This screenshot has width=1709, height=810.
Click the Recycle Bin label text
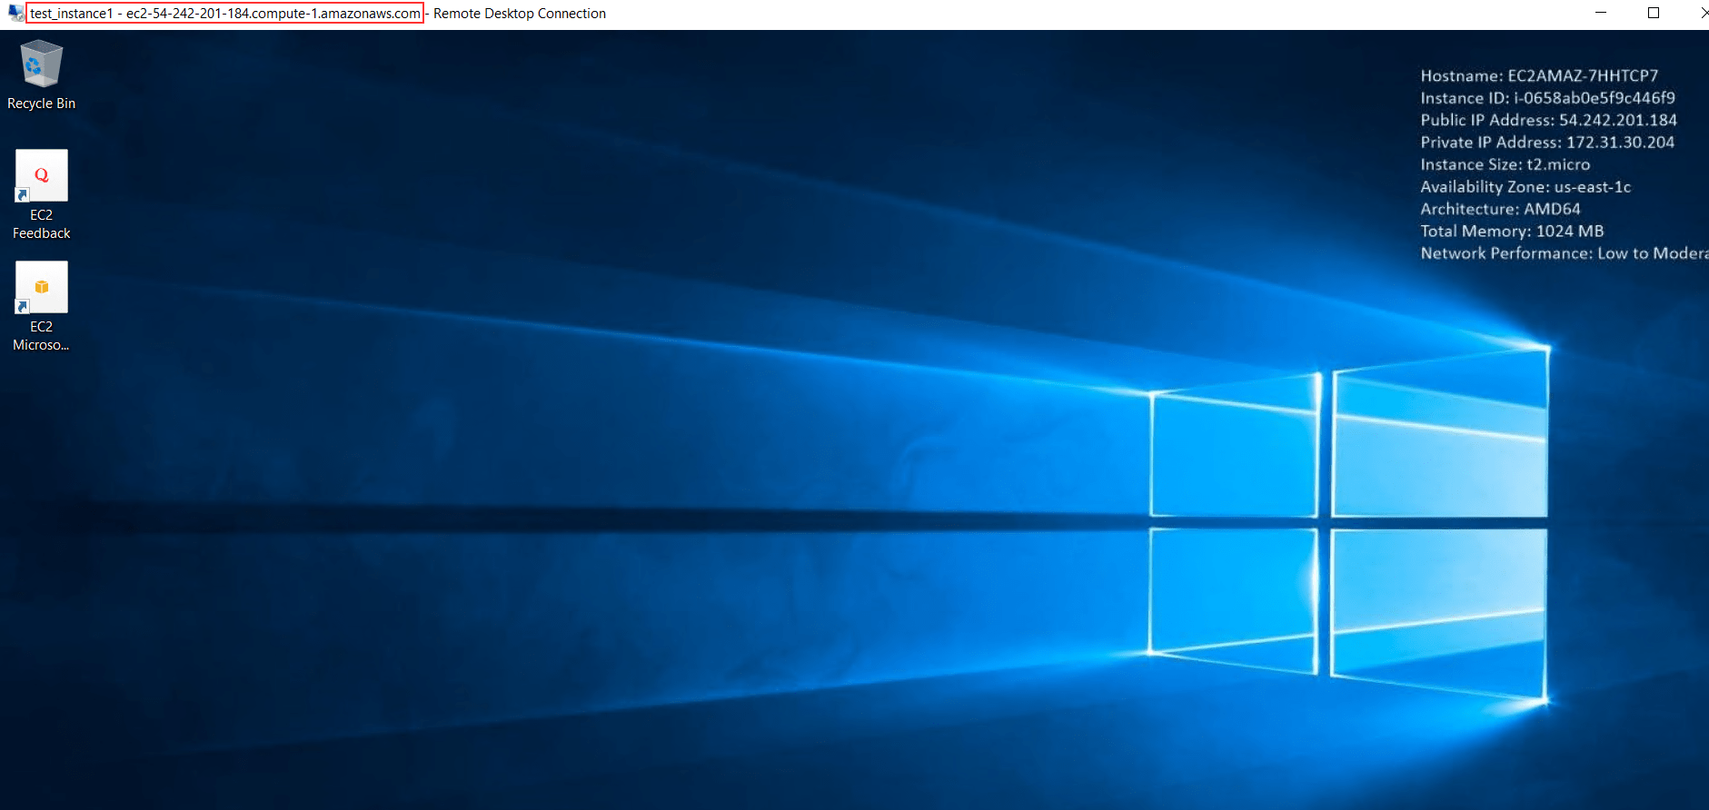(x=41, y=104)
